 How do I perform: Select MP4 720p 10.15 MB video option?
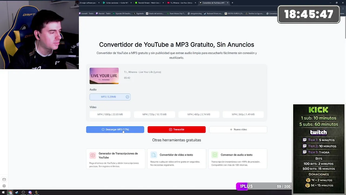pyautogui.click(x=154, y=115)
